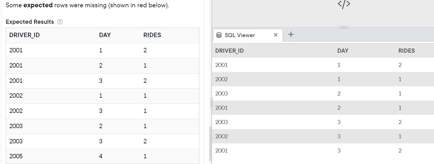Screen dimensions: 434x164
Task: Select SQL Viewer first row driver 2001
Action: click(x=323, y=65)
